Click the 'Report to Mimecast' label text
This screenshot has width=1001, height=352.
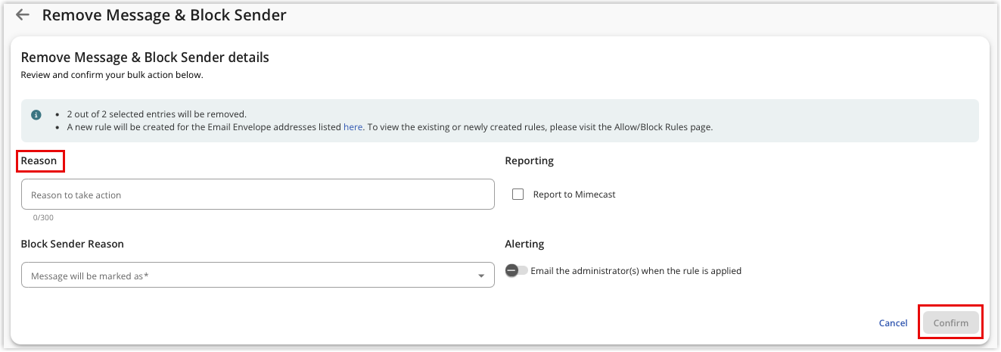click(574, 195)
